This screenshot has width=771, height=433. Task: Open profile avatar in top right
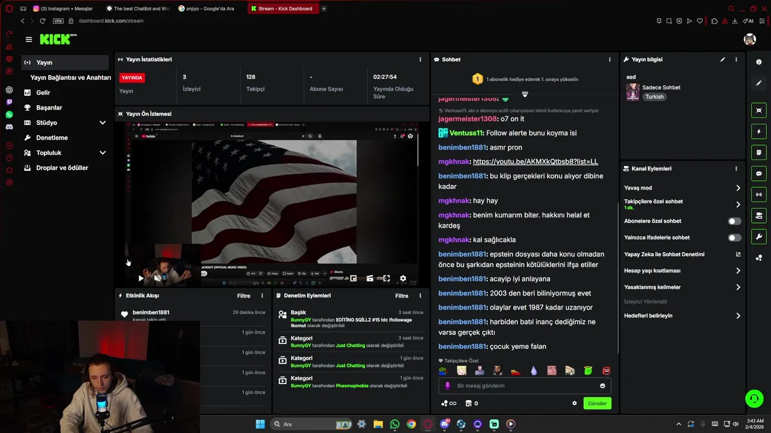pos(749,39)
